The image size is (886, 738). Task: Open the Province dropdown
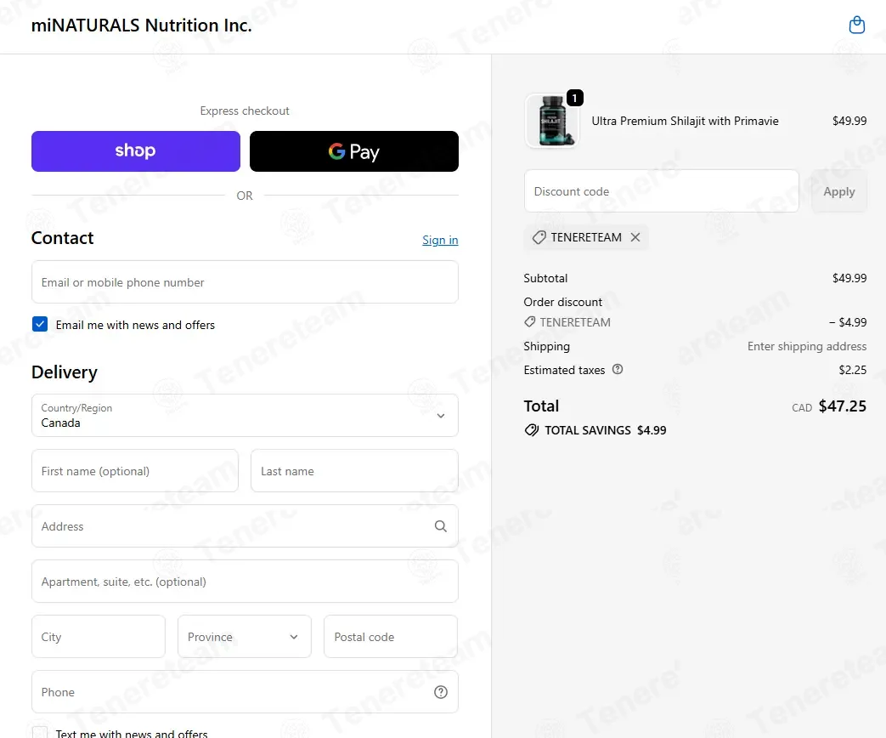click(x=244, y=637)
